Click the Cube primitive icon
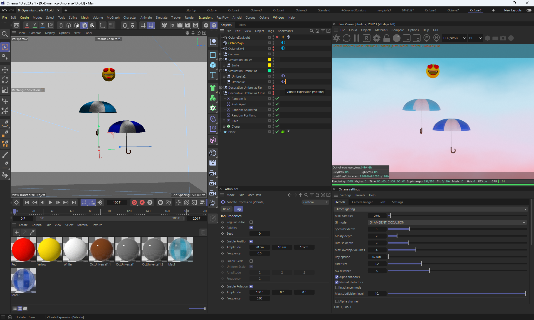 pyautogui.click(x=213, y=65)
